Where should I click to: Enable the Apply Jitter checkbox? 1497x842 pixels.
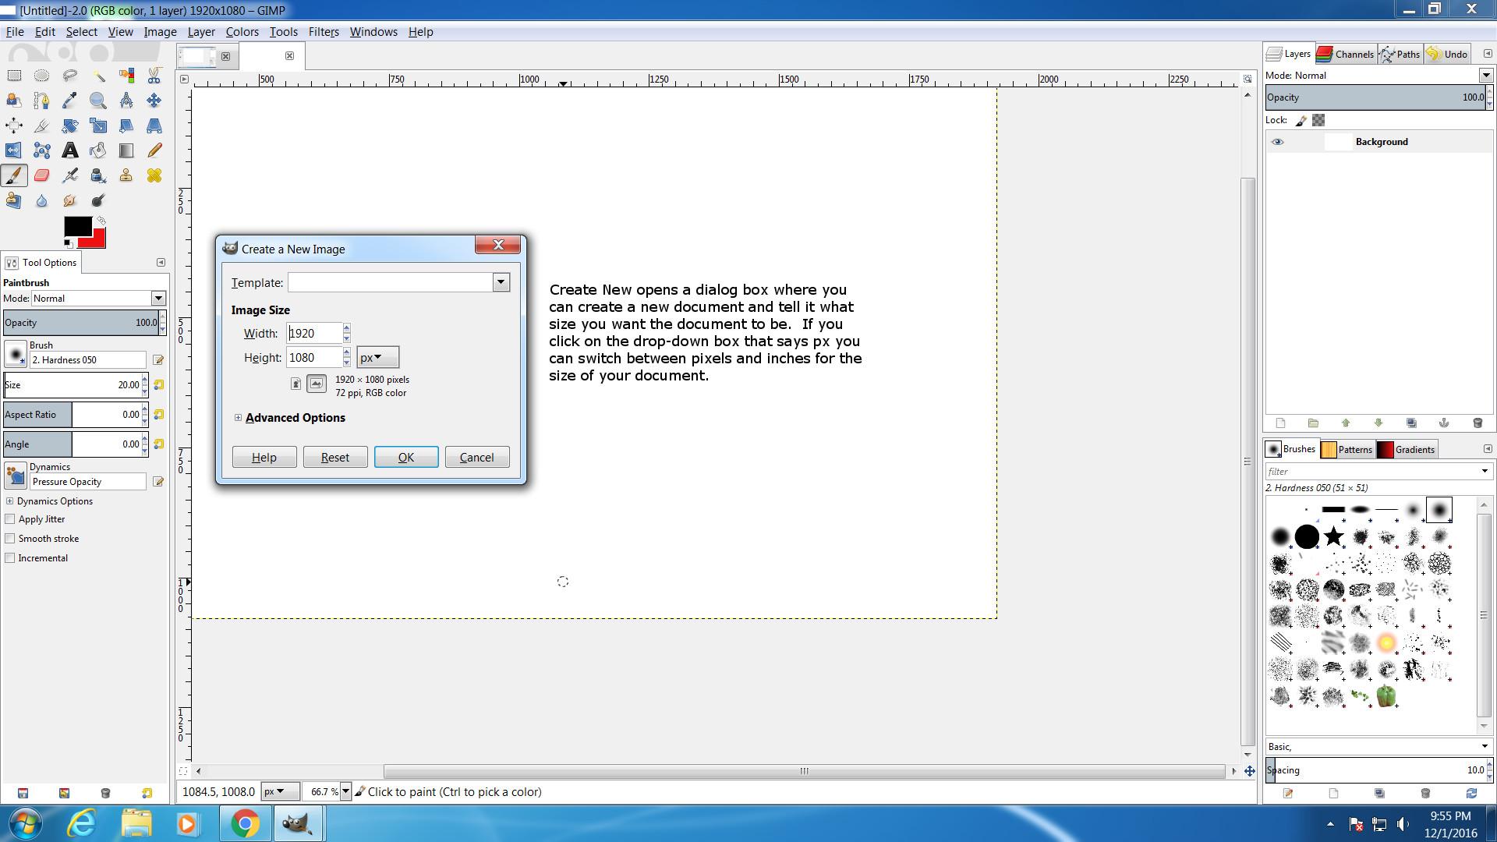click(10, 519)
